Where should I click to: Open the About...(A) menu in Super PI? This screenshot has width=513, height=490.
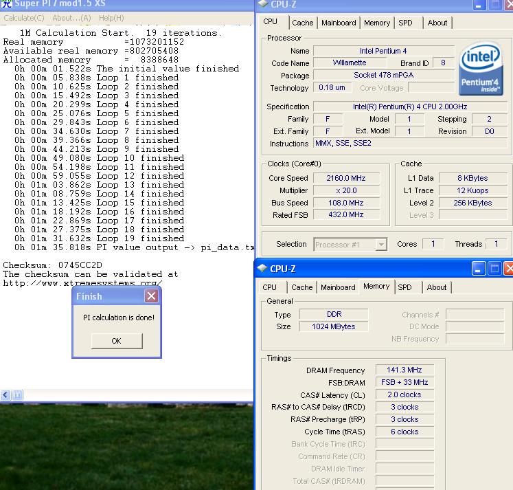pos(71,18)
